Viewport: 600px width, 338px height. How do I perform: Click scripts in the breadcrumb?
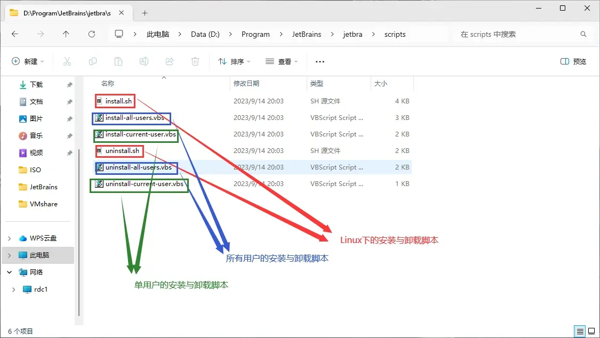point(395,34)
